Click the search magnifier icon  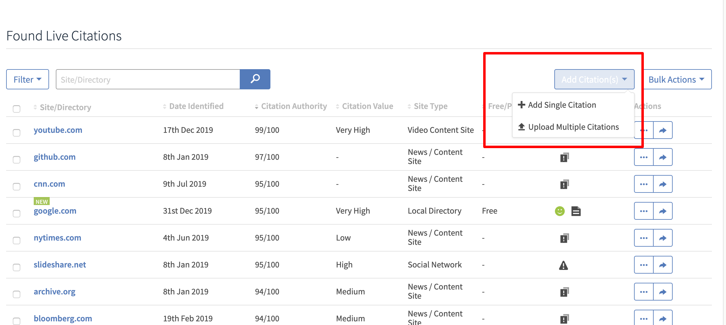click(255, 79)
